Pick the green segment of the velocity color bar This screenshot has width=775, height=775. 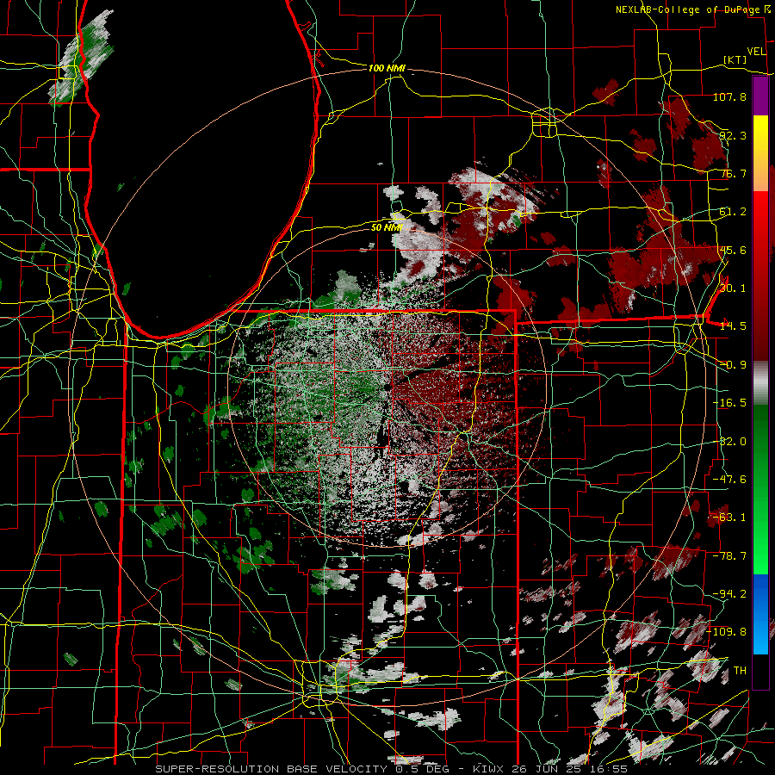coord(760,489)
